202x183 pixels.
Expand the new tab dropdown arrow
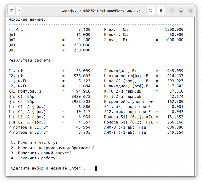(19, 11)
